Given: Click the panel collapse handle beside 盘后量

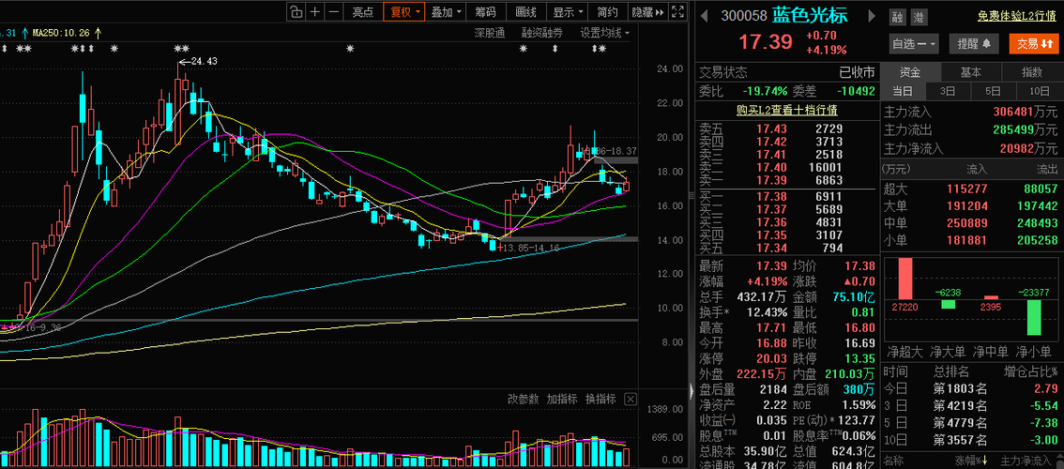Looking at the screenshot, I should 692,390.
